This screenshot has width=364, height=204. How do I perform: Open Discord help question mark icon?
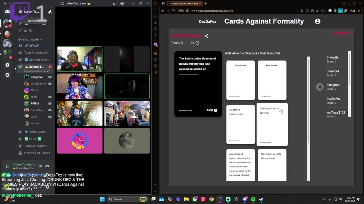click(122, 3)
